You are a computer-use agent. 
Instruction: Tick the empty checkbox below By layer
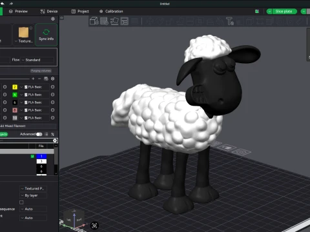[21, 202]
